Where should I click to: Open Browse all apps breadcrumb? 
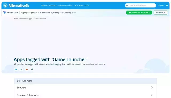26,19
